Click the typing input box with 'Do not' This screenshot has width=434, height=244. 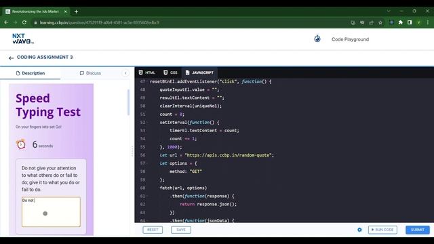(x=52, y=212)
